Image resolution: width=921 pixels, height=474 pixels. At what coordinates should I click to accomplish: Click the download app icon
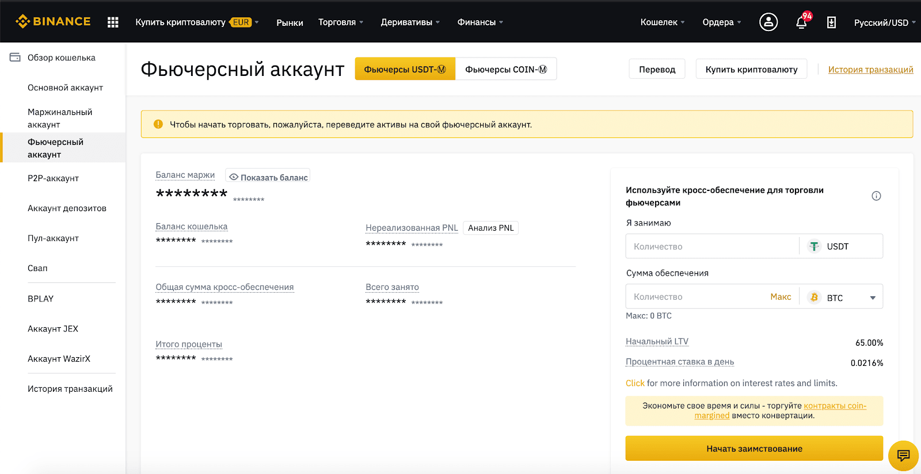831,22
